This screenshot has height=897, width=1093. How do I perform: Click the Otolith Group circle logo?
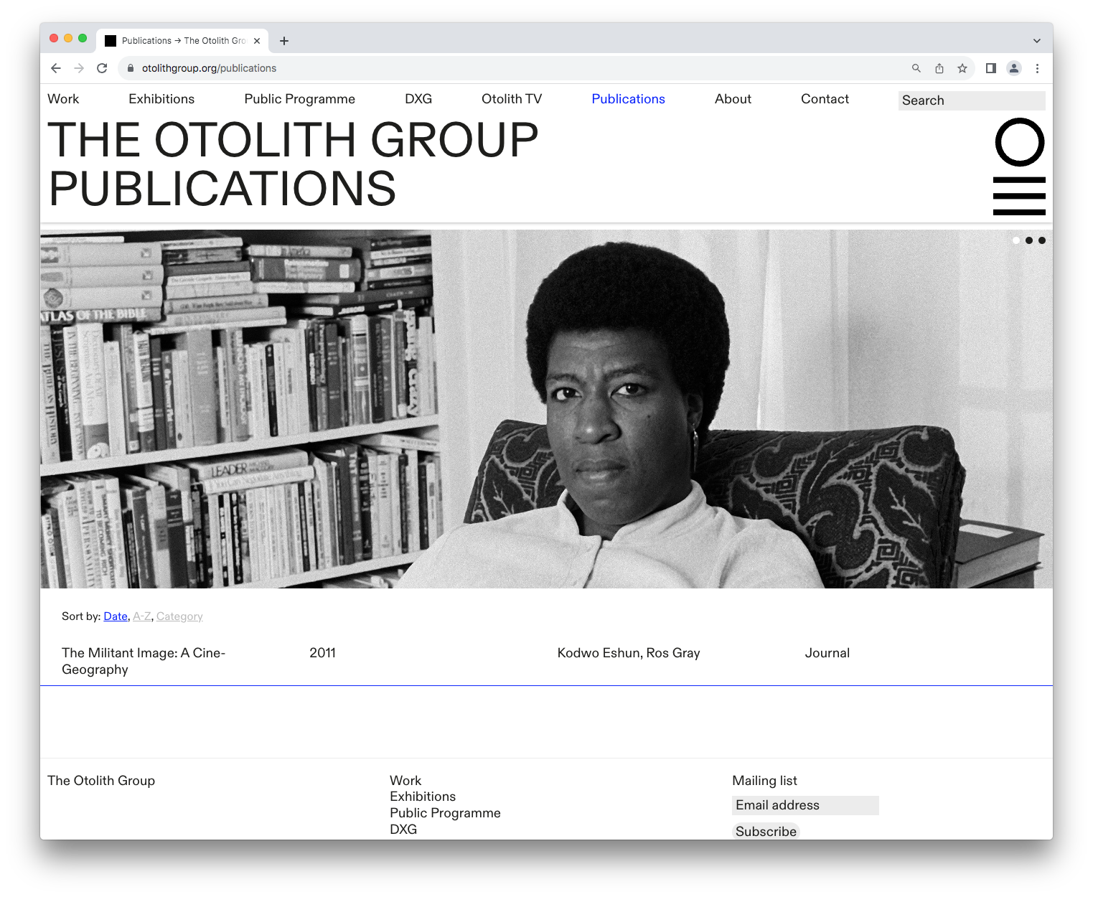1019,142
